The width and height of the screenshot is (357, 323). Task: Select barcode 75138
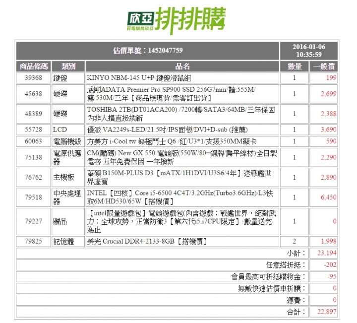click(x=34, y=157)
